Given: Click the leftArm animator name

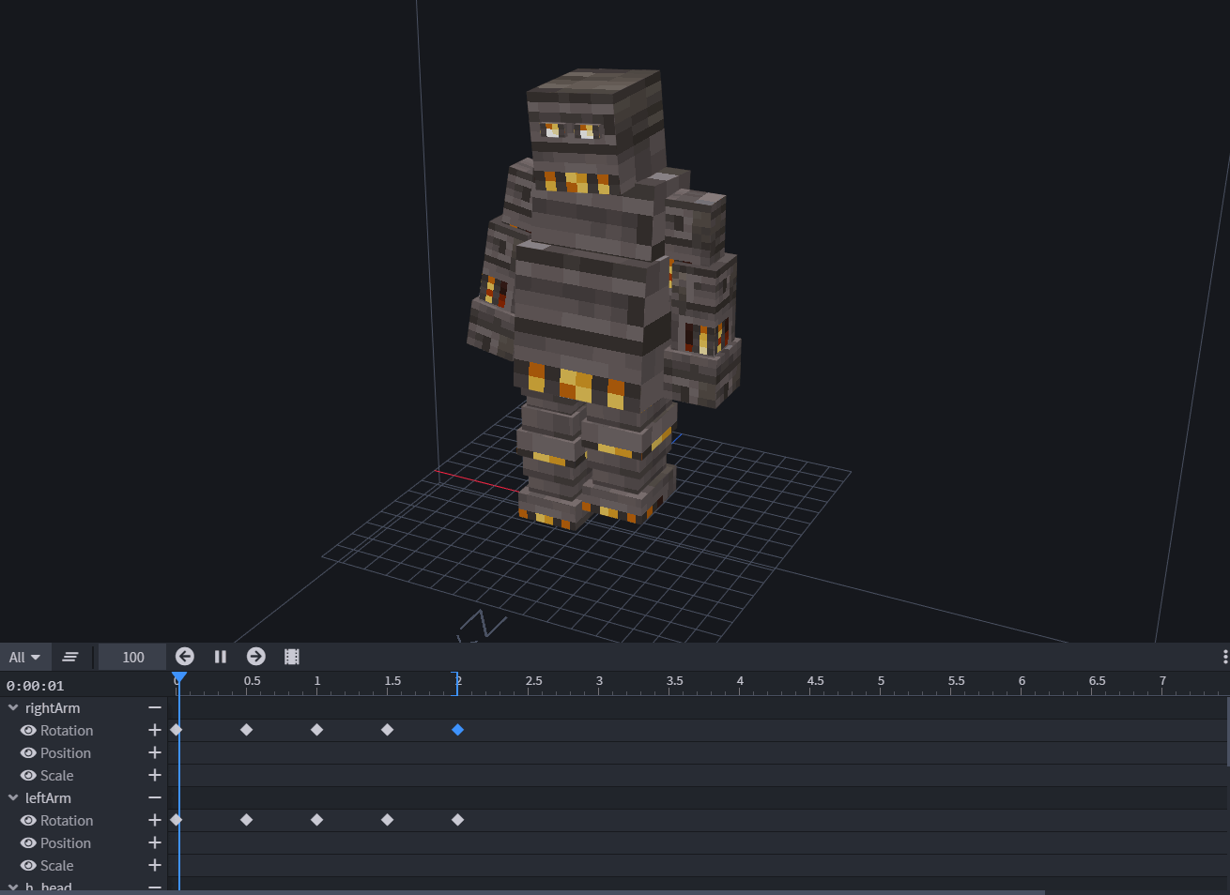Looking at the screenshot, I should tap(48, 798).
